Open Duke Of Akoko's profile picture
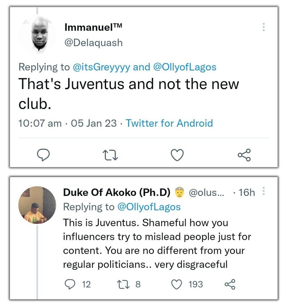The height and width of the screenshot is (308, 289). coord(37,205)
